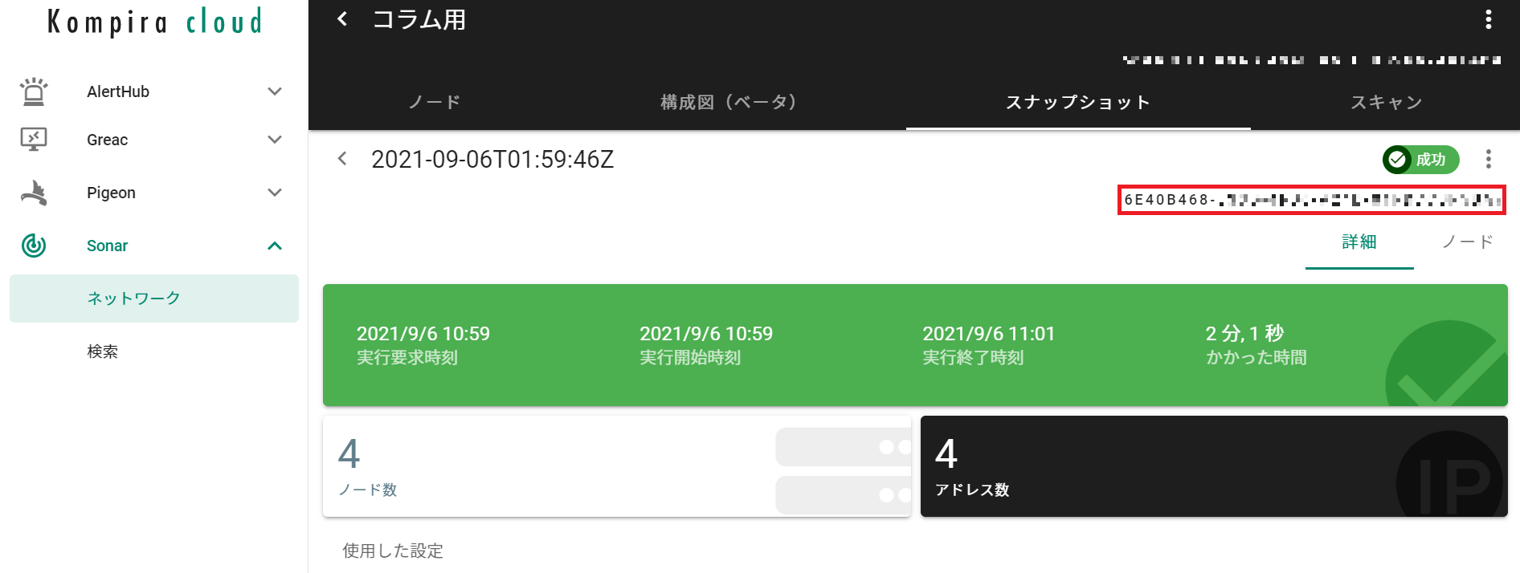This screenshot has height=573, width=1520.
Task: Open the top header kebab menu
Action: [x=1488, y=19]
